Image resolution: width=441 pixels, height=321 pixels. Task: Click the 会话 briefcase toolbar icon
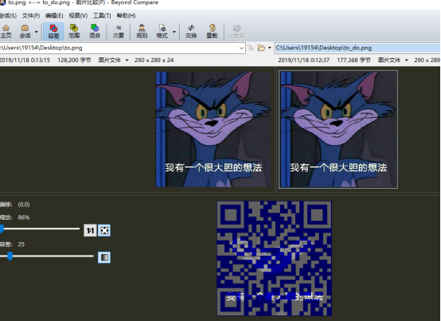pyautogui.click(x=25, y=31)
